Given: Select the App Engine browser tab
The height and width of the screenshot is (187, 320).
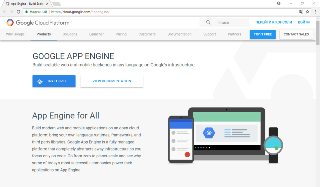Looking at the screenshot, I should [27, 4].
